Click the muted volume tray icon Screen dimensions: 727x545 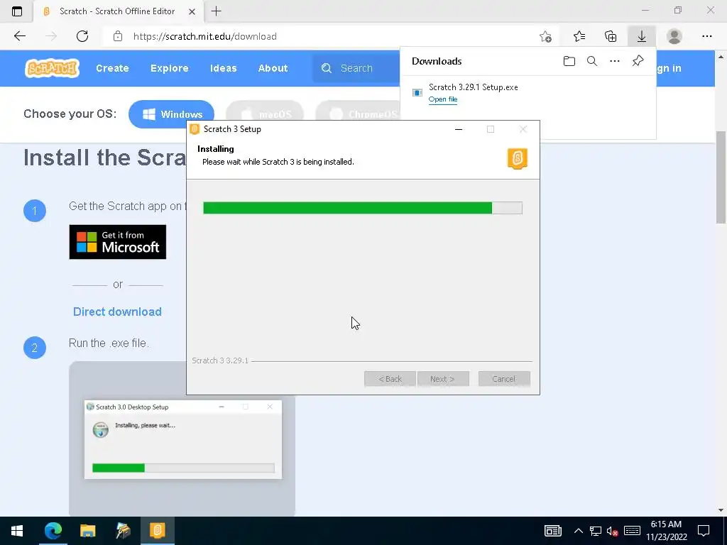tap(613, 531)
